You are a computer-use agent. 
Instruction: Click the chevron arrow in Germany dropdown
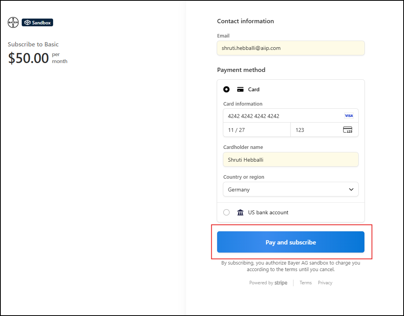click(351, 190)
